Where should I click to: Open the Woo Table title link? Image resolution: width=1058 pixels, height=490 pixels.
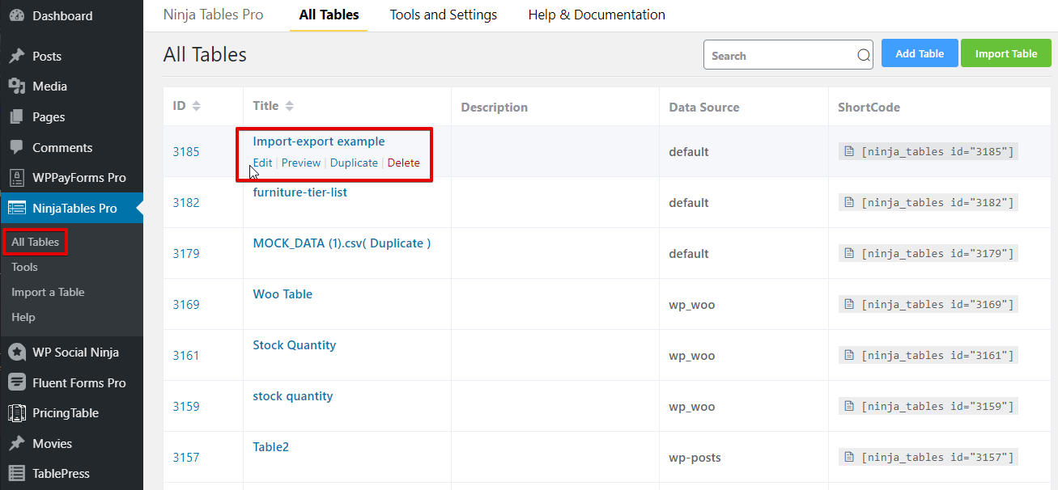[x=283, y=294]
